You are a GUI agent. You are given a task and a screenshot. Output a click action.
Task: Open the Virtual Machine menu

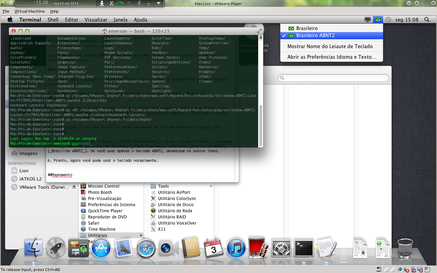[29, 11]
